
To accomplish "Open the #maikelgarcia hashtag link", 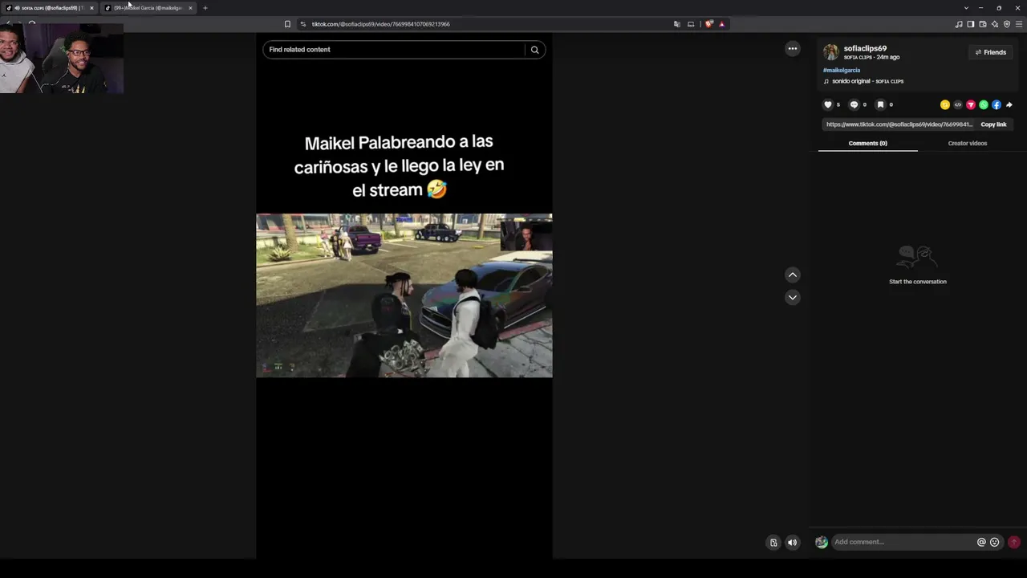I will (842, 70).
